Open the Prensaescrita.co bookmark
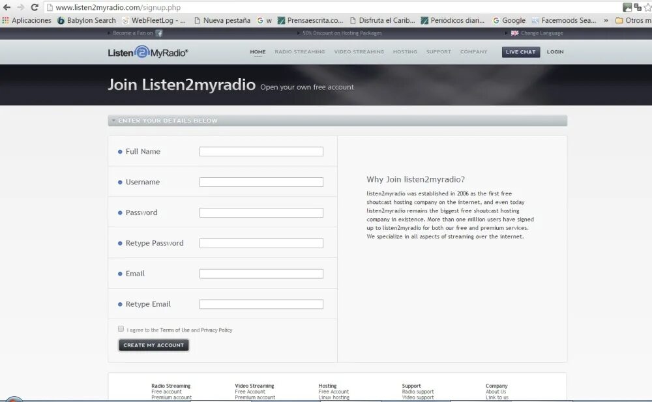 pyautogui.click(x=310, y=20)
